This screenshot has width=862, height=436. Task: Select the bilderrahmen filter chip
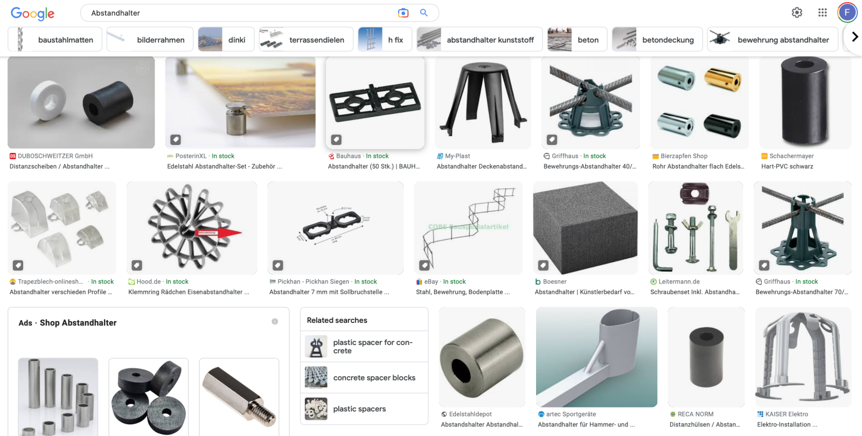(x=150, y=39)
